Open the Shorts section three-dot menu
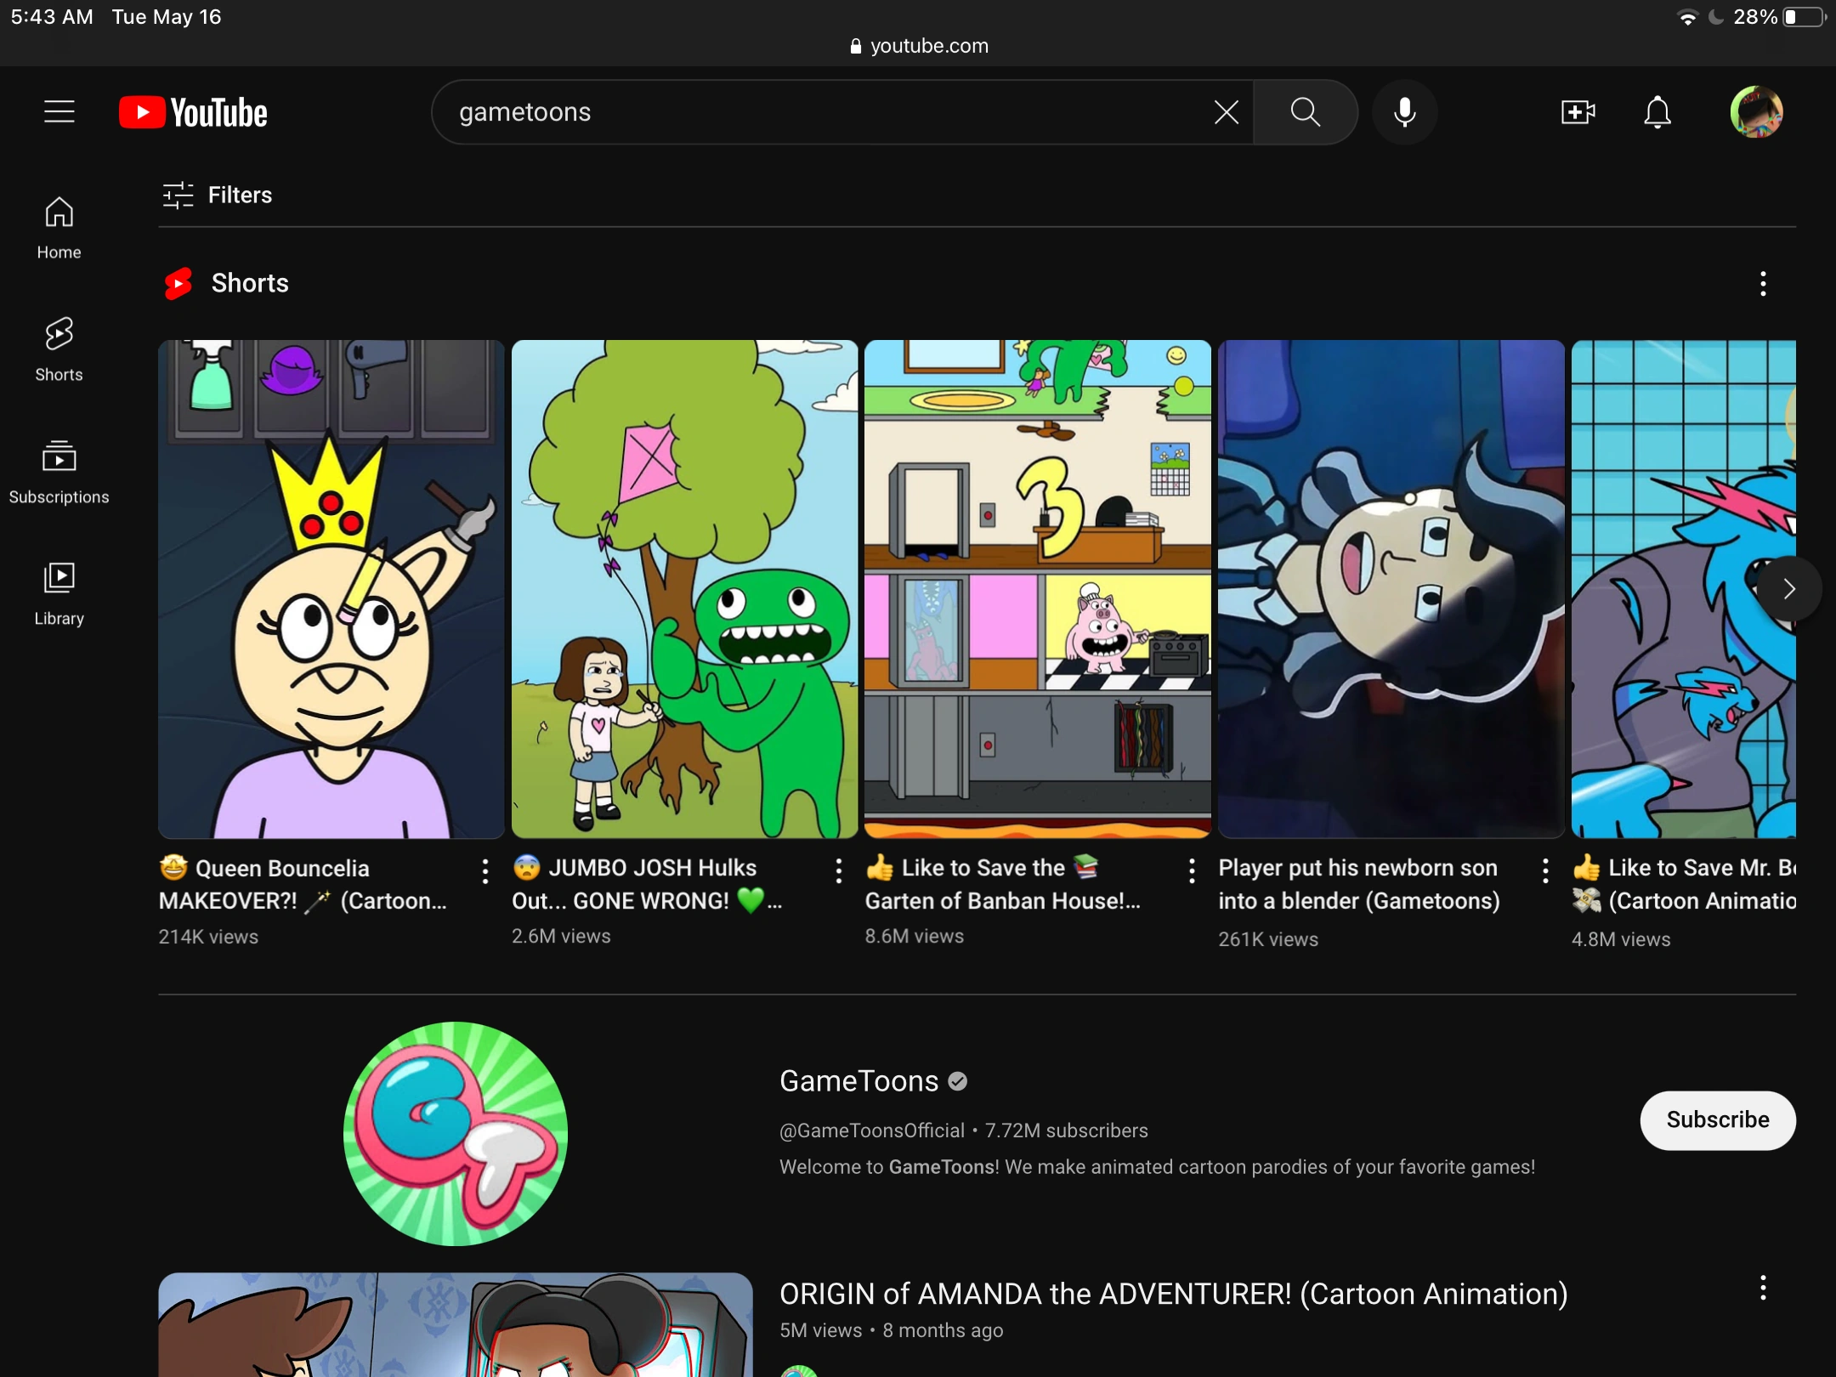The width and height of the screenshot is (1836, 1377). point(1761,283)
